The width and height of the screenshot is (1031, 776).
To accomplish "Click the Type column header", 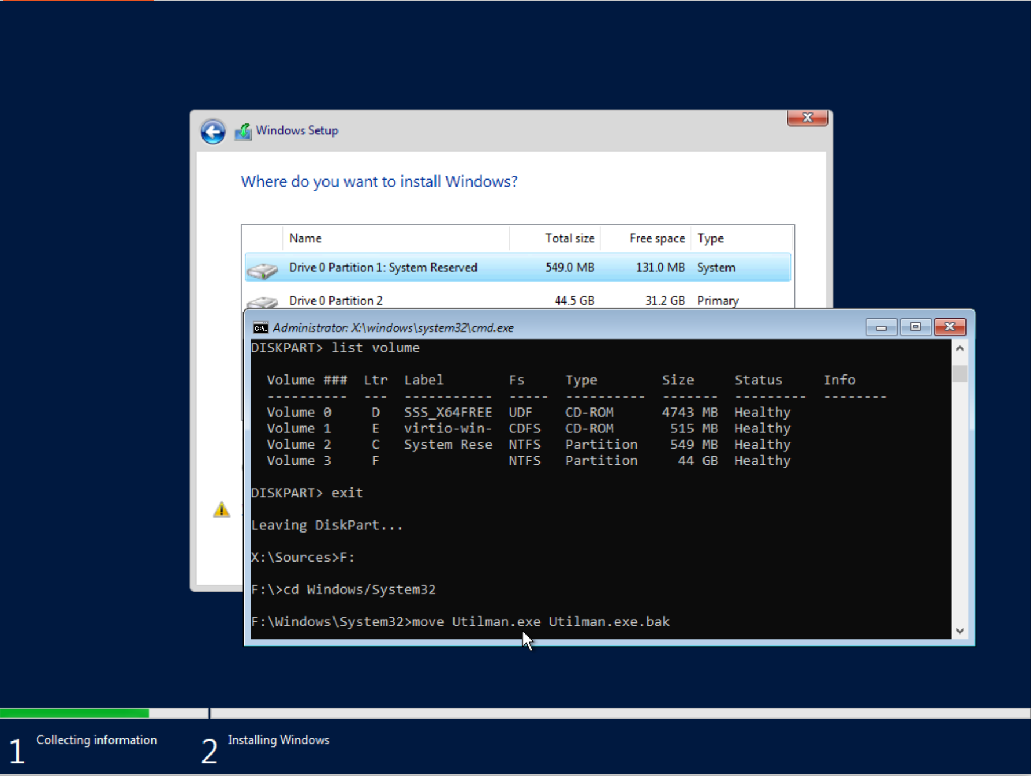I will 742,238.
